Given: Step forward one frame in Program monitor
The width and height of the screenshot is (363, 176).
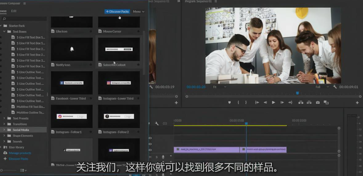Looking at the screenshot, I should click(x=282, y=102).
